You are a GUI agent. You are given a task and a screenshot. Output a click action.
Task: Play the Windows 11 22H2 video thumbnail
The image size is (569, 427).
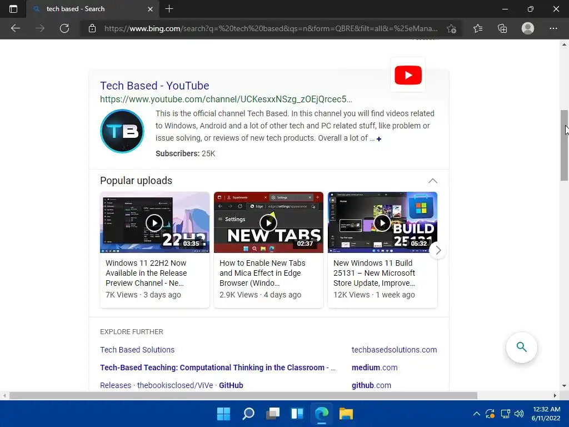click(x=154, y=222)
